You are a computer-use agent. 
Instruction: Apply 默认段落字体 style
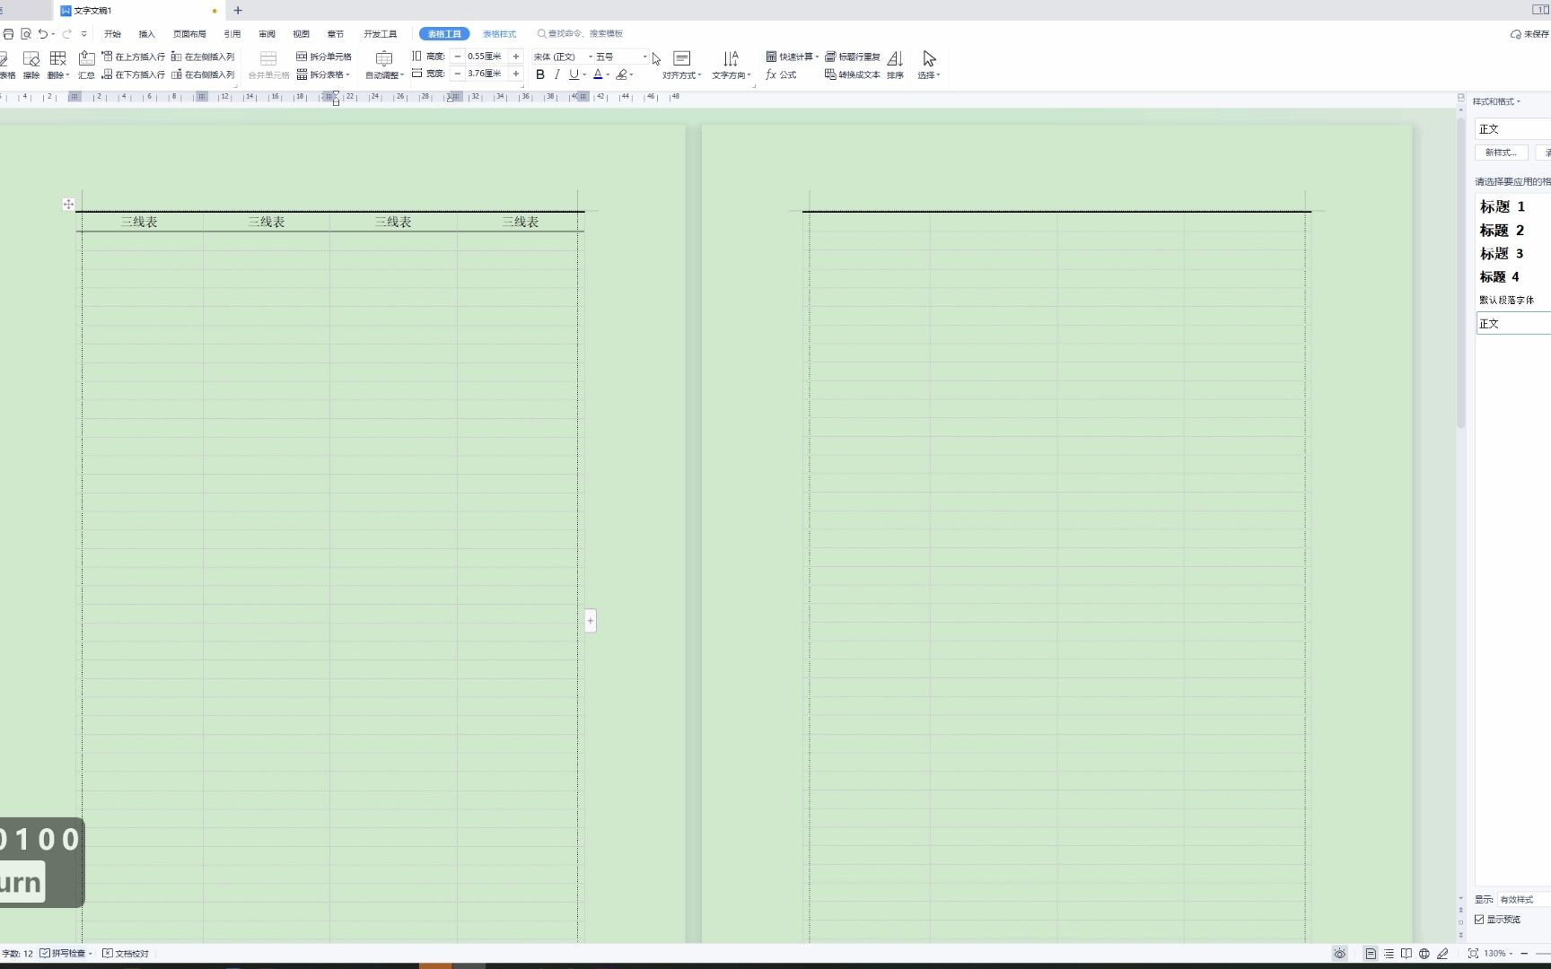point(1507,300)
